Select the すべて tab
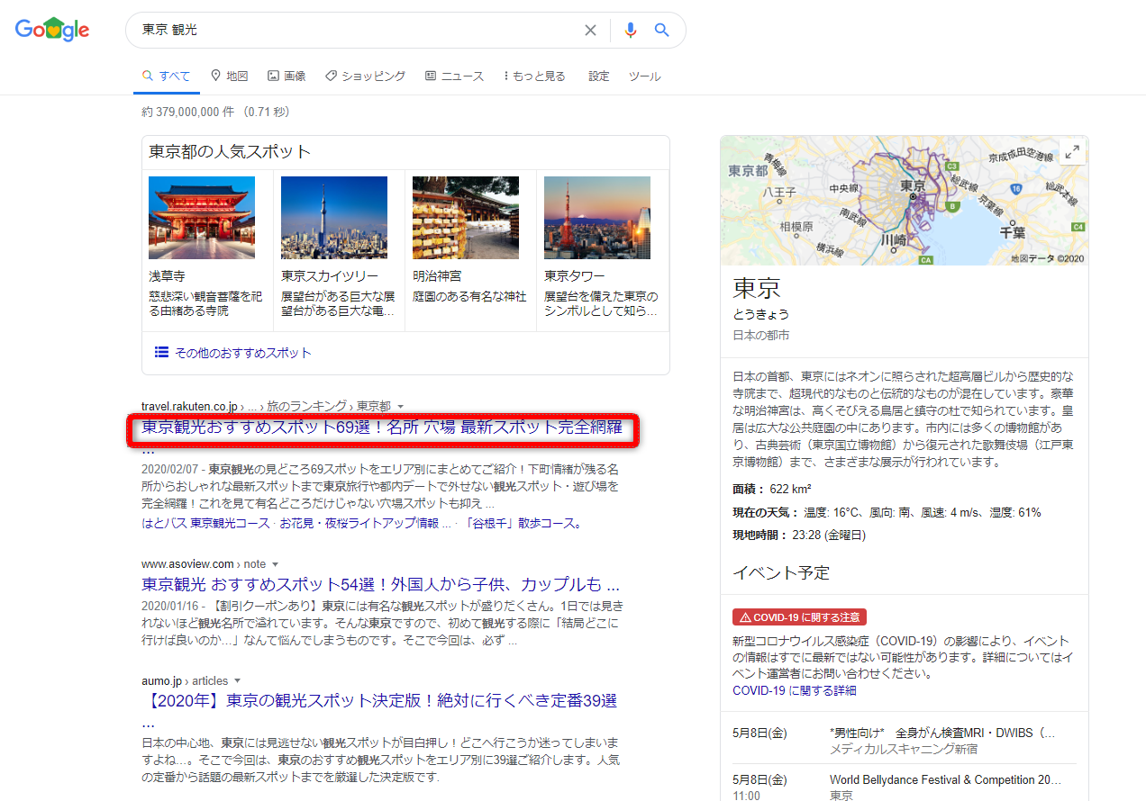Screen dimensions: 1146x801 [167, 76]
